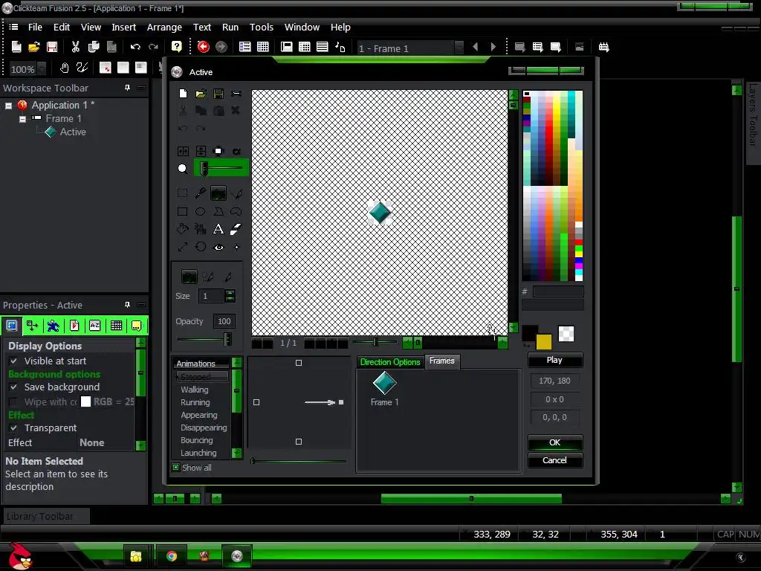Click the yellow background color swatch
This screenshot has width=761, height=571.
[x=543, y=342]
